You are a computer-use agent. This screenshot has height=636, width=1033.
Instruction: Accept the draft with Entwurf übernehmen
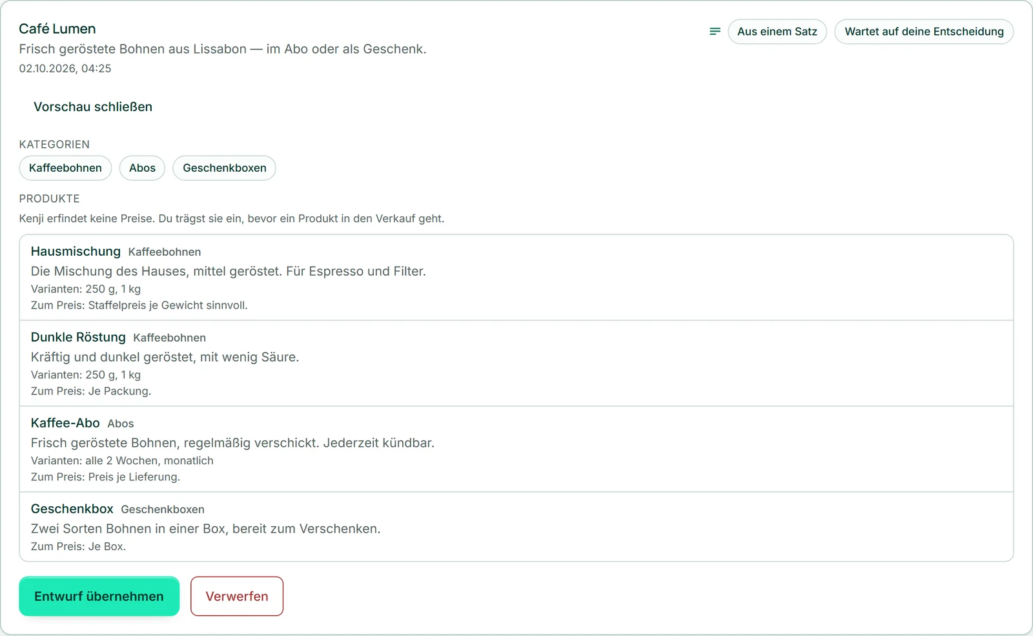point(99,596)
